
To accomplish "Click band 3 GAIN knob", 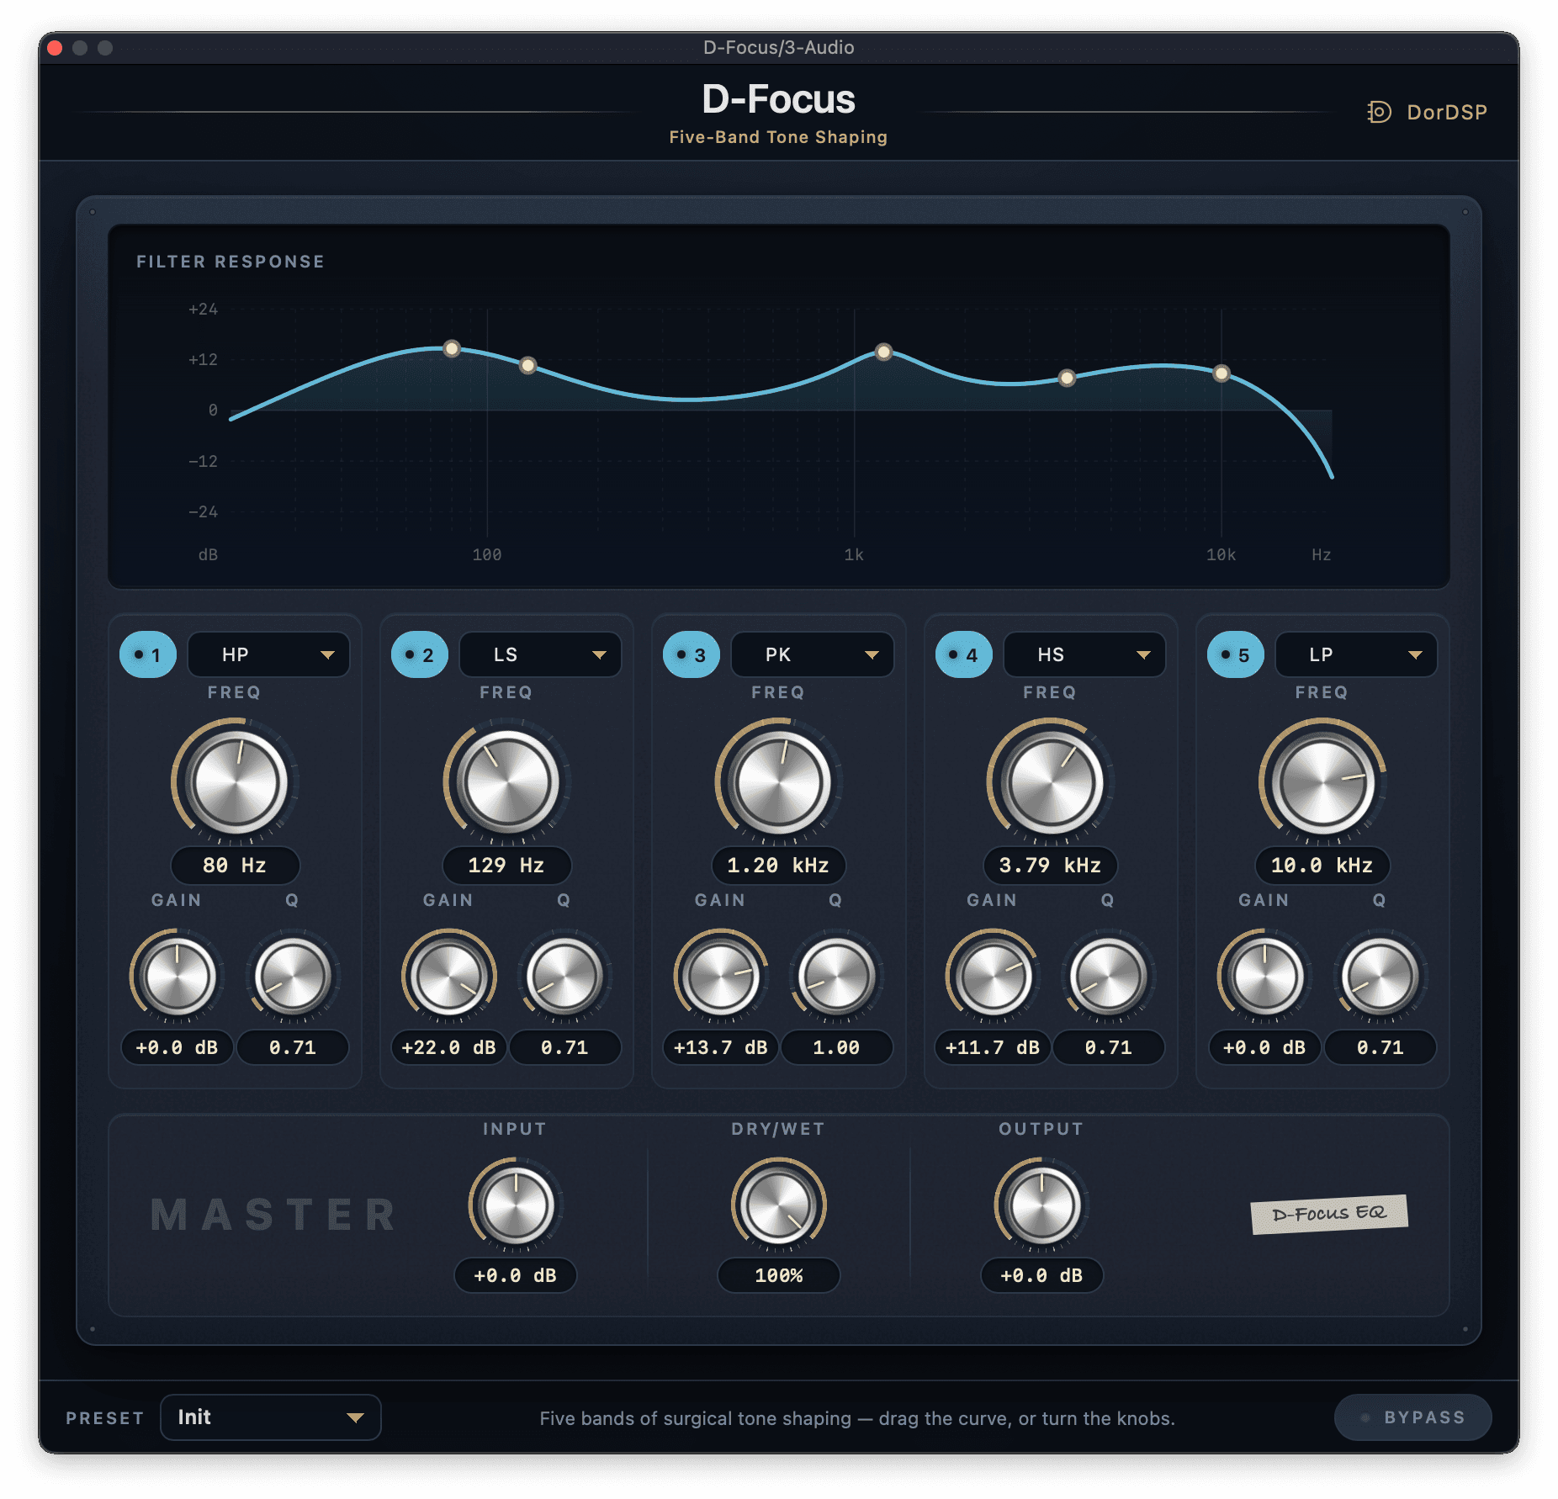I will coord(720,977).
